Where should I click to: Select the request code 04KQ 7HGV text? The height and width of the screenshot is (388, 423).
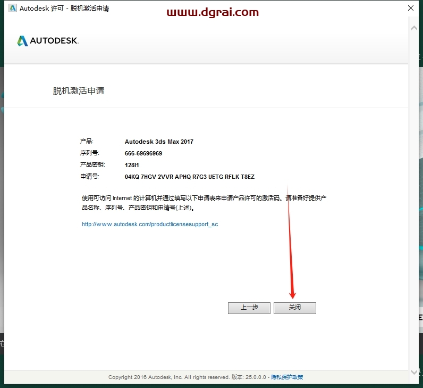pos(189,177)
